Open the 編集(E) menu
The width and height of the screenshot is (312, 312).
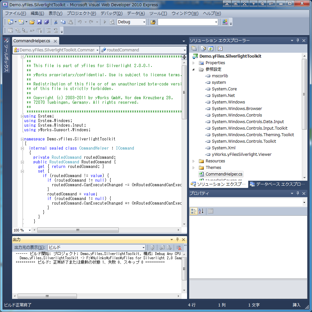37,13
